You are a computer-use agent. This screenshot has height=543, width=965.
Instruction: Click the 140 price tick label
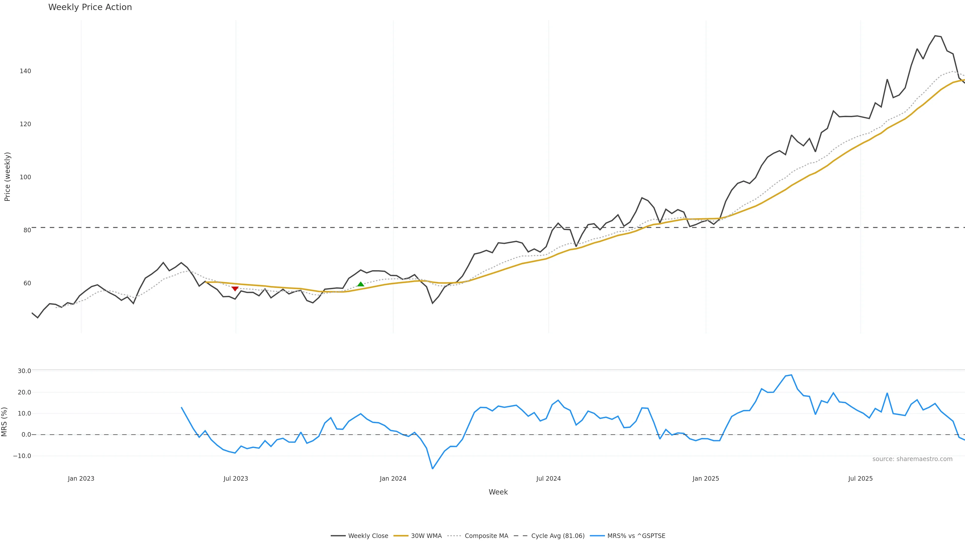[x=25, y=71]
